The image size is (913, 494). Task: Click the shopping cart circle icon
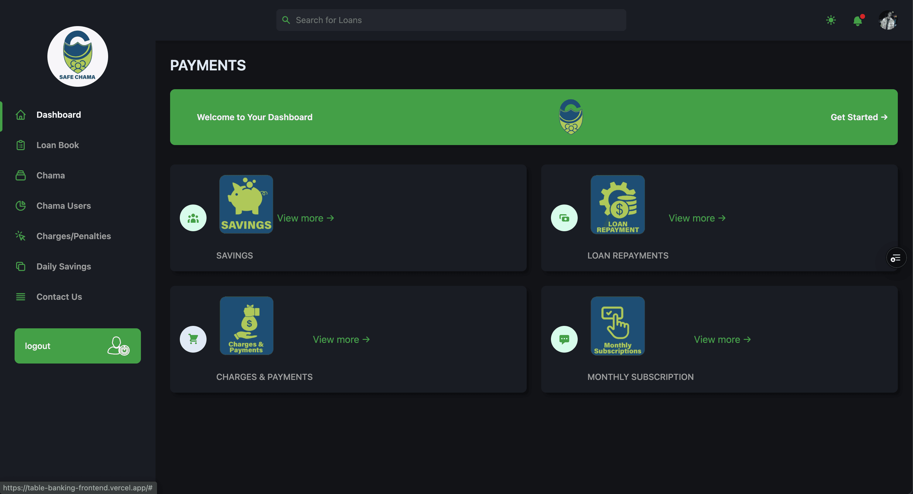[x=193, y=339]
